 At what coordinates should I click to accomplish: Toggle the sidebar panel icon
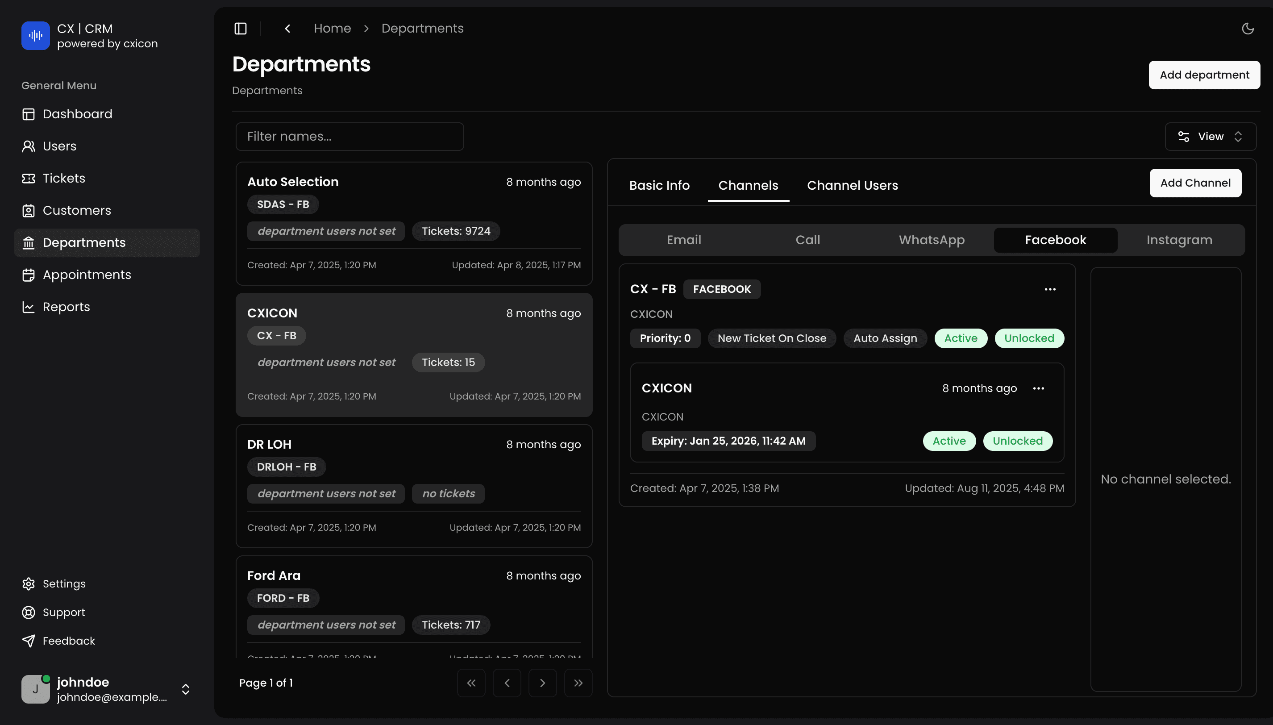point(241,29)
